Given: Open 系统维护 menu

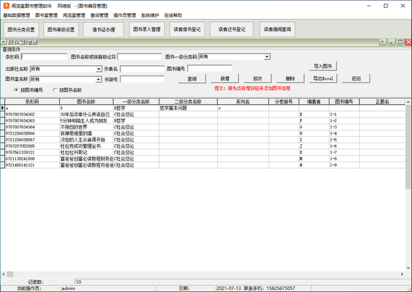Looking at the screenshot, I should (150, 14).
